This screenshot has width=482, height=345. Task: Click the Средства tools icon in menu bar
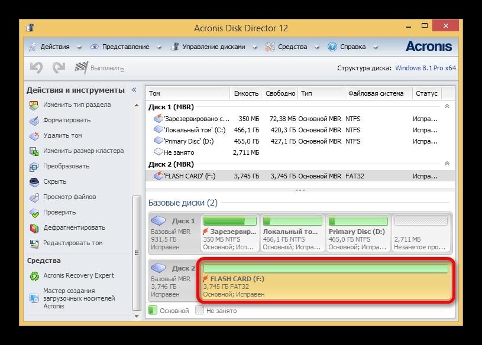click(270, 47)
